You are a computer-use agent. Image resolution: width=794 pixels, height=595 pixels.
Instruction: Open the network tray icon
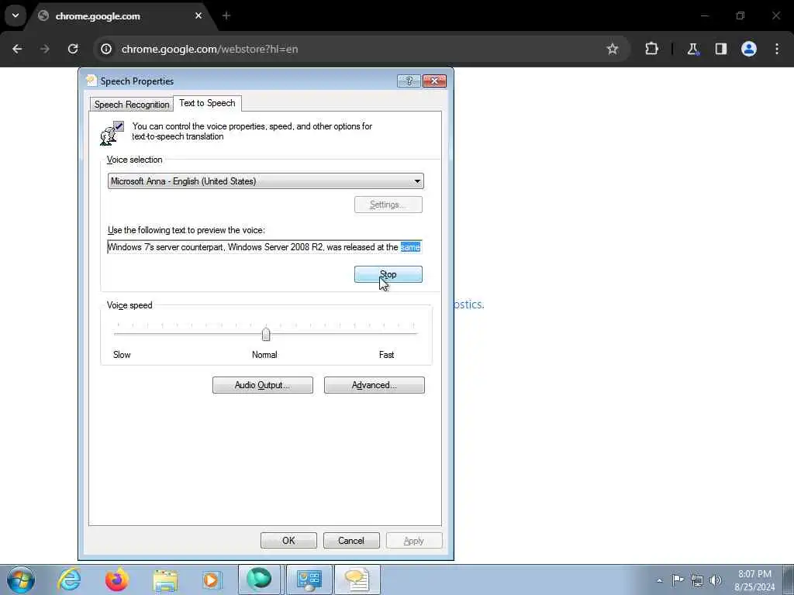tap(697, 580)
